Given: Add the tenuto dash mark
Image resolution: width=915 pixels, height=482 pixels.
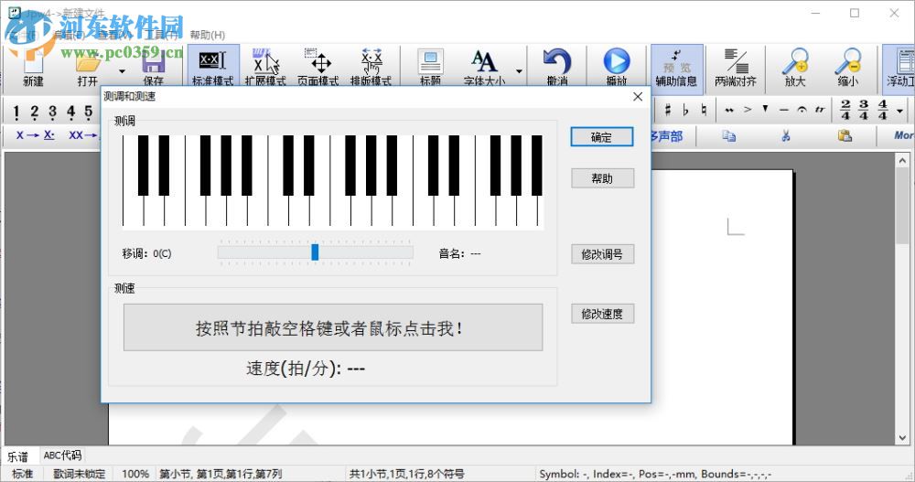Looking at the screenshot, I should coord(784,110).
